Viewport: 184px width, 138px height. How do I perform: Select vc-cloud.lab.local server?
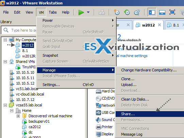tap(30, 94)
